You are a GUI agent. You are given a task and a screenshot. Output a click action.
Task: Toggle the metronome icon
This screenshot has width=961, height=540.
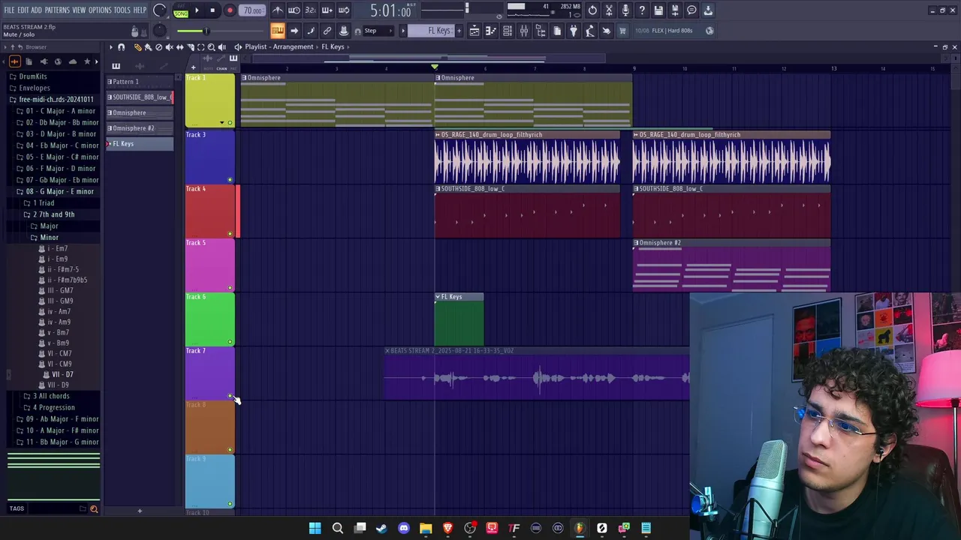(278, 10)
